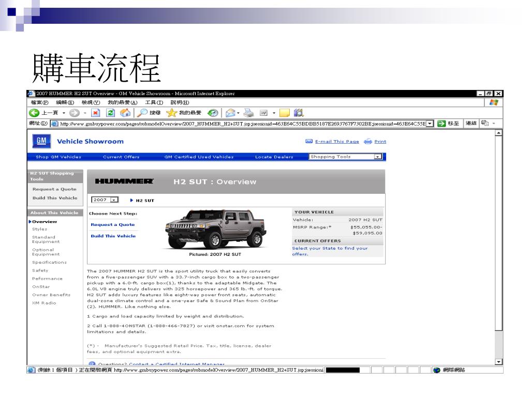Click the Print toolbar printer icon
The width and height of the screenshot is (530, 397).
point(248,113)
